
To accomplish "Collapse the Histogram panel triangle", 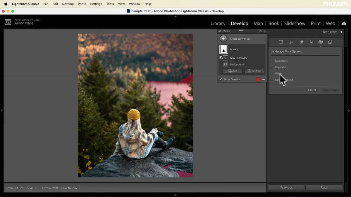I will pos(341,32).
